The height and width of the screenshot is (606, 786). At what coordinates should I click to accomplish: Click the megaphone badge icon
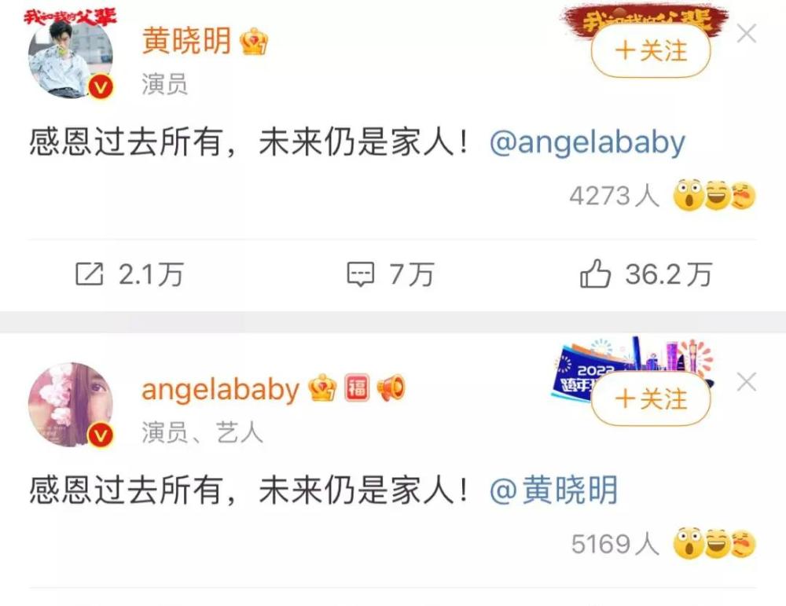[391, 388]
